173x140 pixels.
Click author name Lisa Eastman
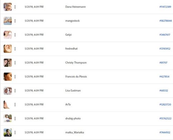click(x=73, y=91)
